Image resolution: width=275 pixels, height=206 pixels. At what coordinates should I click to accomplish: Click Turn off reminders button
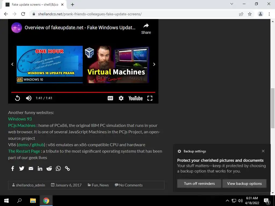(x=199, y=183)
